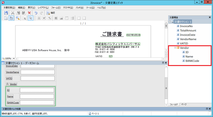Select the 2007年9月3日 date region on the page
The image size is (213, 117).
pyautogui.click(x=133, y=35)
